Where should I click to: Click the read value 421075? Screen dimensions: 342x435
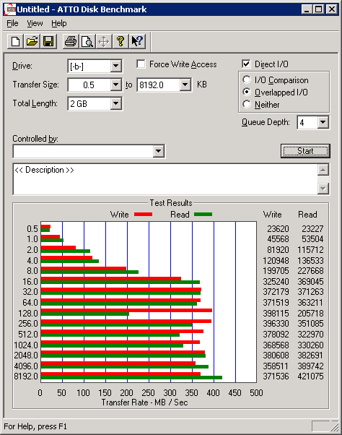pyautogui.click(x=310, y=376)
